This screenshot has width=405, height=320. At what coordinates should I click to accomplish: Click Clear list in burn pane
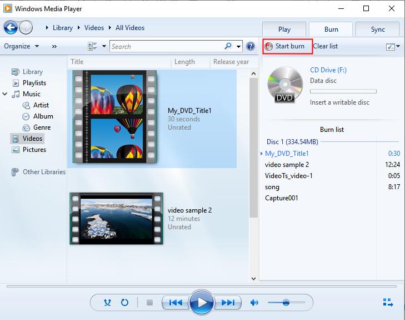326,46
